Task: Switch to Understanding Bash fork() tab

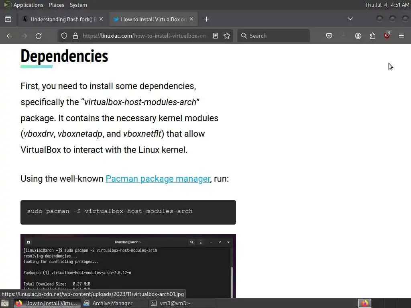Action: point(63,19)
